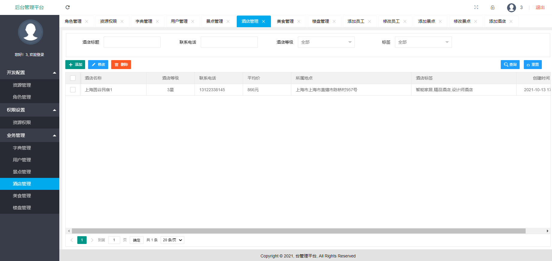The height and width of the screenshot is (261, 552).
Task: Open 用户管理 in the sidebar
Action: tap(30, 160)
